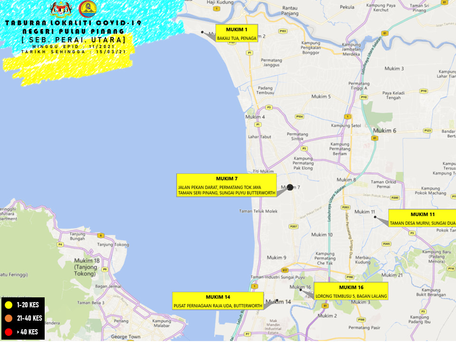
Task: Click the 'Mukim 10' map label
Action: (322, 235)
